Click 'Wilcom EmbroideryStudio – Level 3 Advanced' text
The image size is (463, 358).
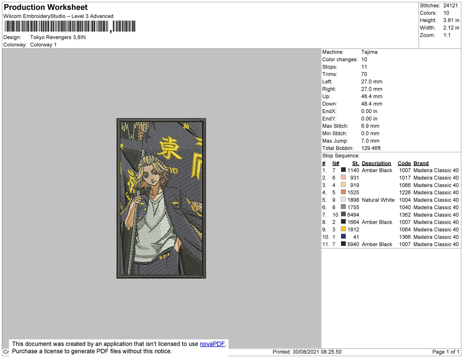pos(58,16)
